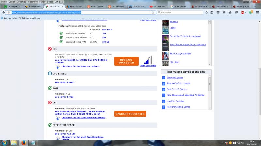Open link for the latest CPU drivers

[x=81, y=66]
